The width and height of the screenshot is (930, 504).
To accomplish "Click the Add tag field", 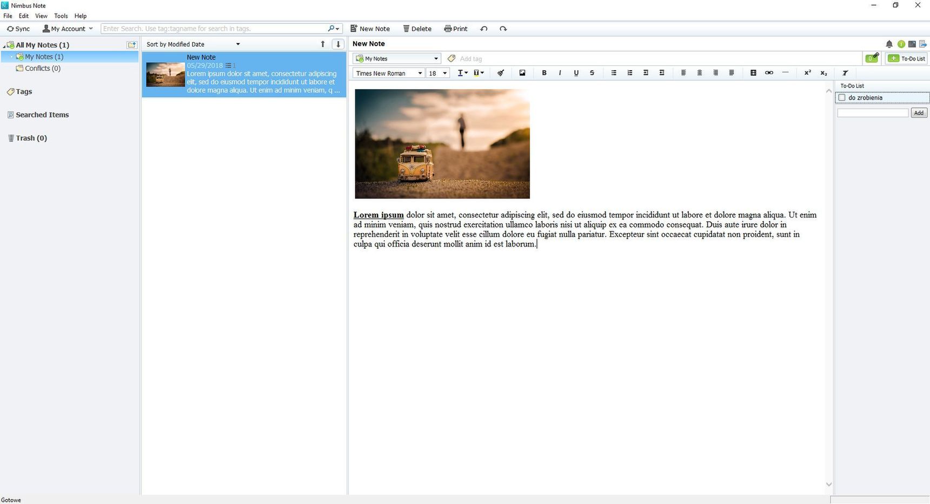I will [x=470, y=59].
